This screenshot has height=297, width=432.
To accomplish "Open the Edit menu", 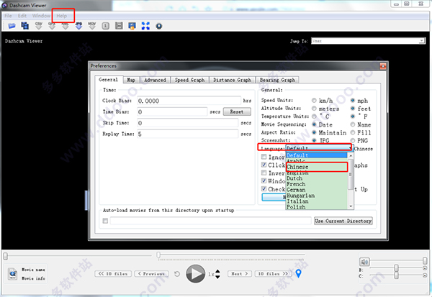I will click(22, 16).
